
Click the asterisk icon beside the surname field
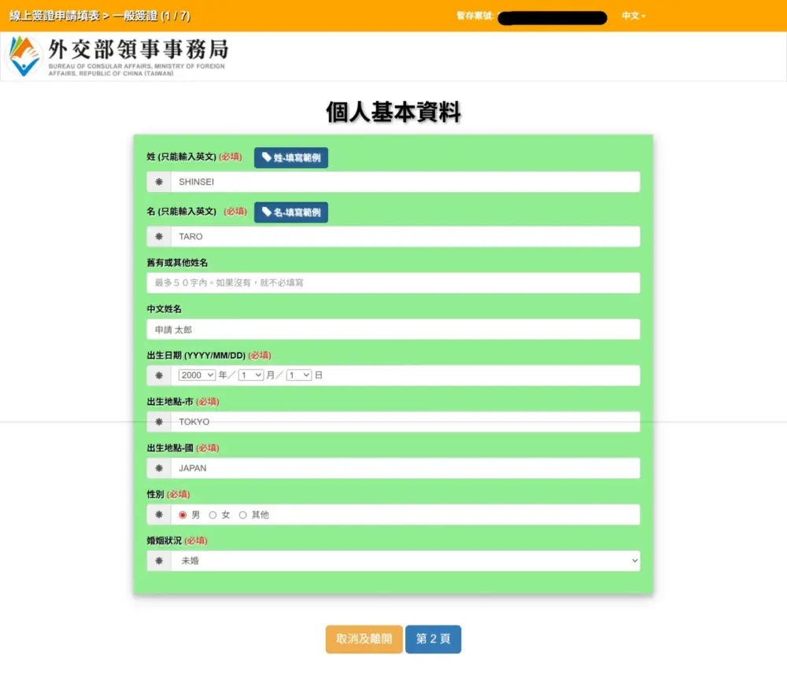(x=158, y=182)
